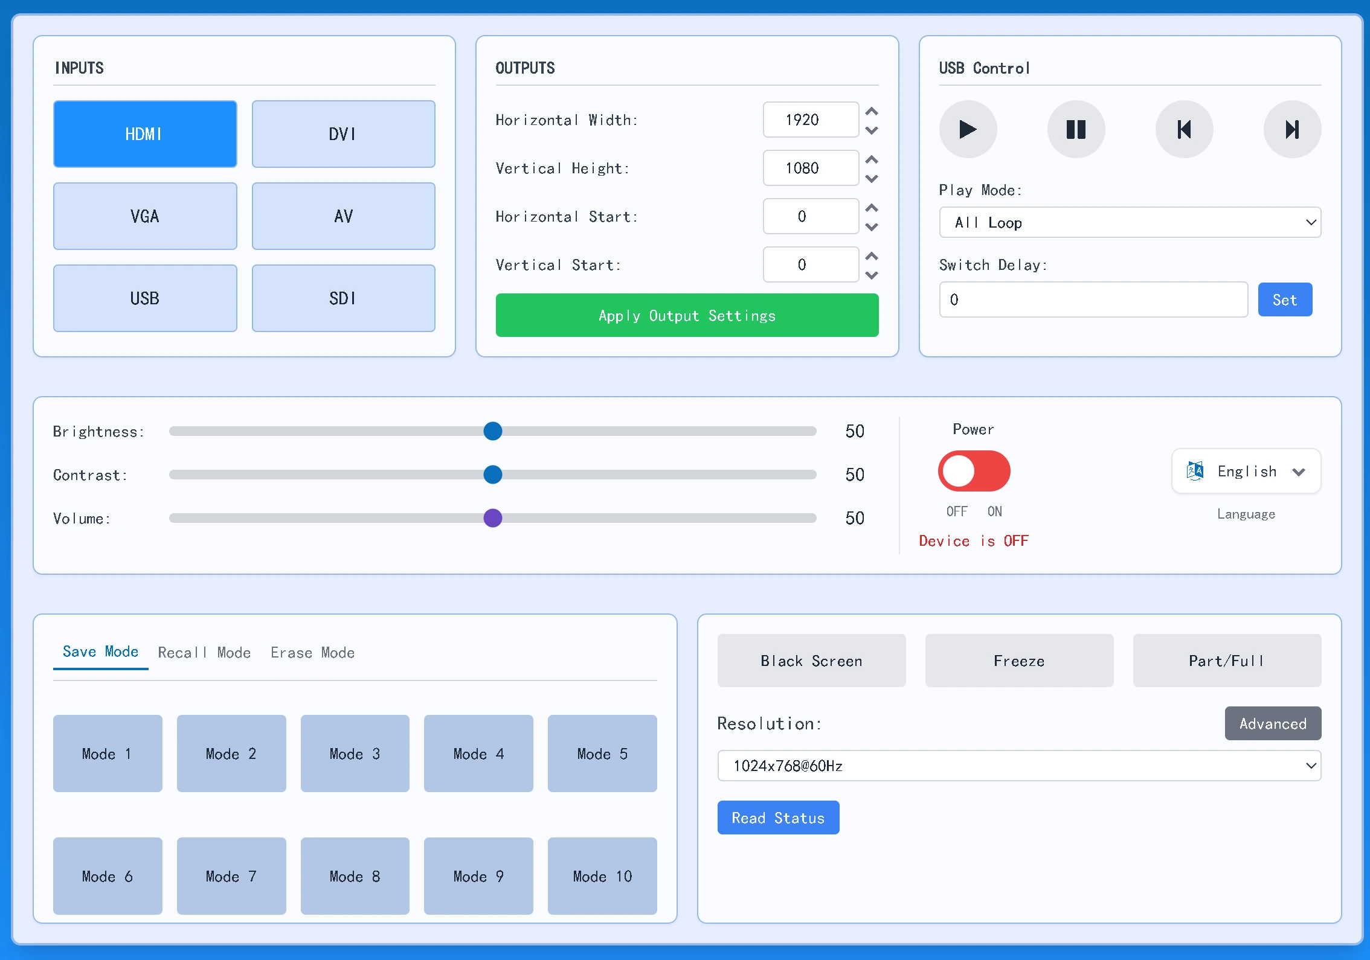Image resolution: width=1370 pixels, height=960 pixels.
Task: Decrease Vertical Height with down arrow
Action: coord(872,178)
